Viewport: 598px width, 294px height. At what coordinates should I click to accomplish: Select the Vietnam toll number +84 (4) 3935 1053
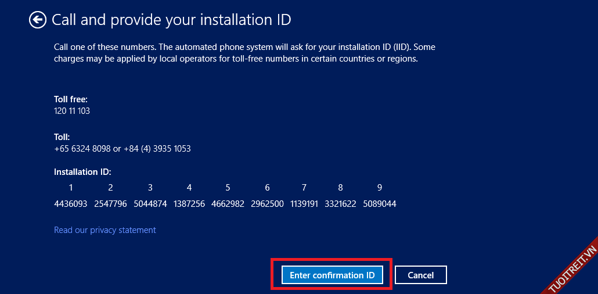click(157, 149)
